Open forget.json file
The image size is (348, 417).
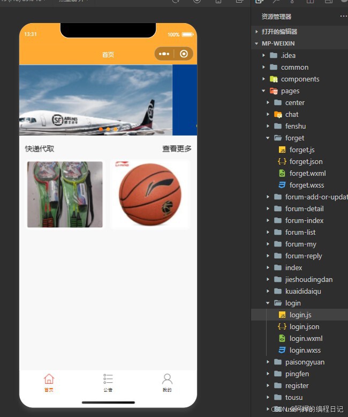[299, 161]
